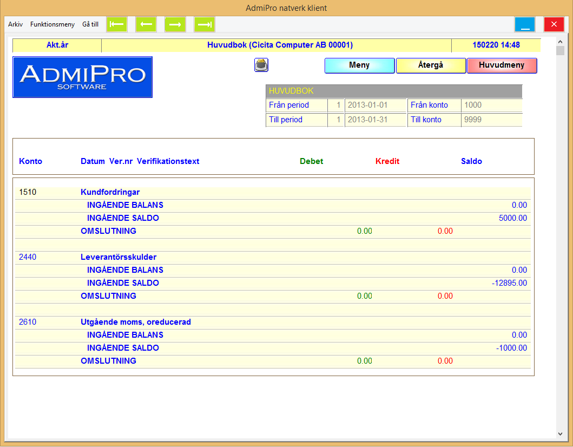This screenshot has height=447, width=573.
Task: Click the next-page right arrow icon
Action: click(175, 24)
